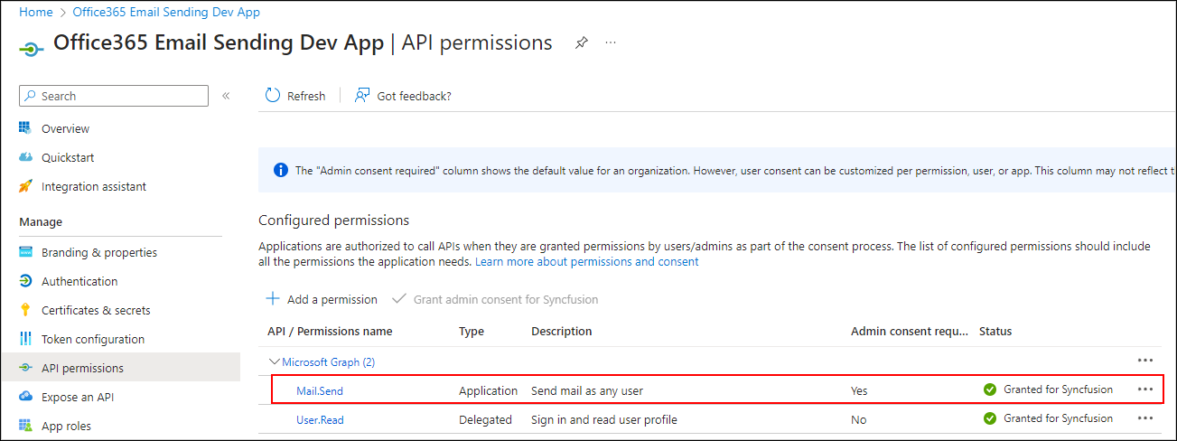This screenshot has width=1177, height=441.
Task: Open more options for User.Read row
Action: 1145,418
